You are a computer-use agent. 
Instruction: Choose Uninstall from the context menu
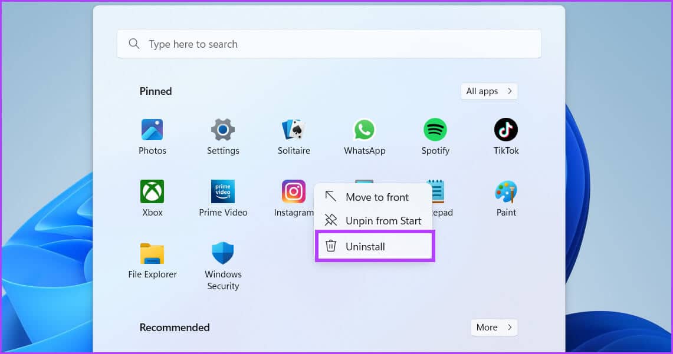(375, 246)
